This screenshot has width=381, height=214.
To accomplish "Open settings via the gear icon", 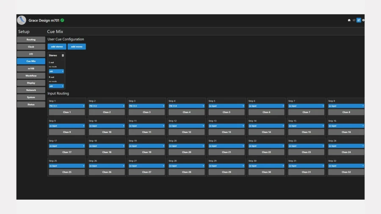I will (363, 20).
